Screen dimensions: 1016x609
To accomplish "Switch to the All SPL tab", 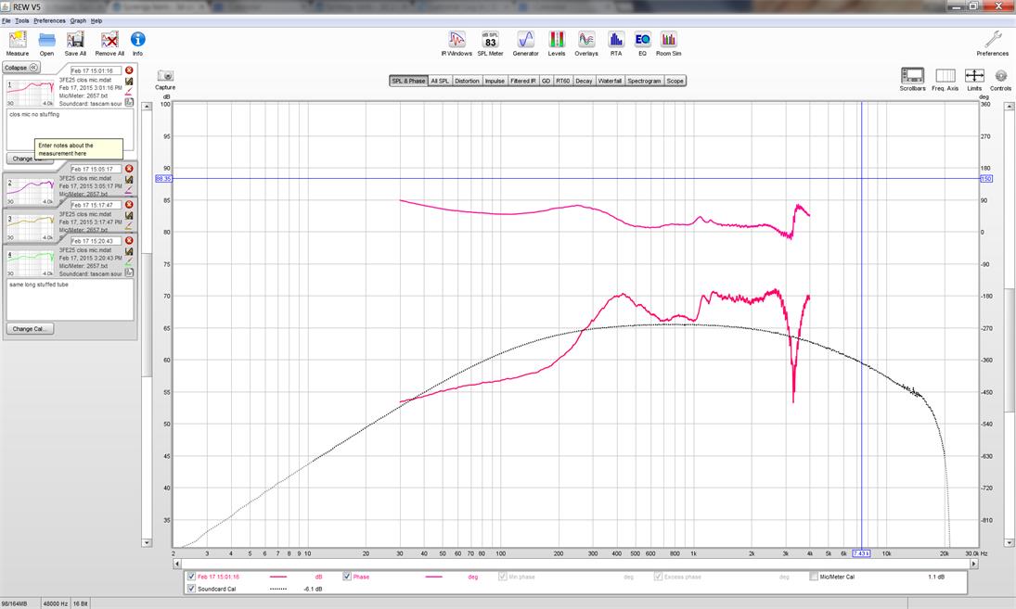I will 440,81.
